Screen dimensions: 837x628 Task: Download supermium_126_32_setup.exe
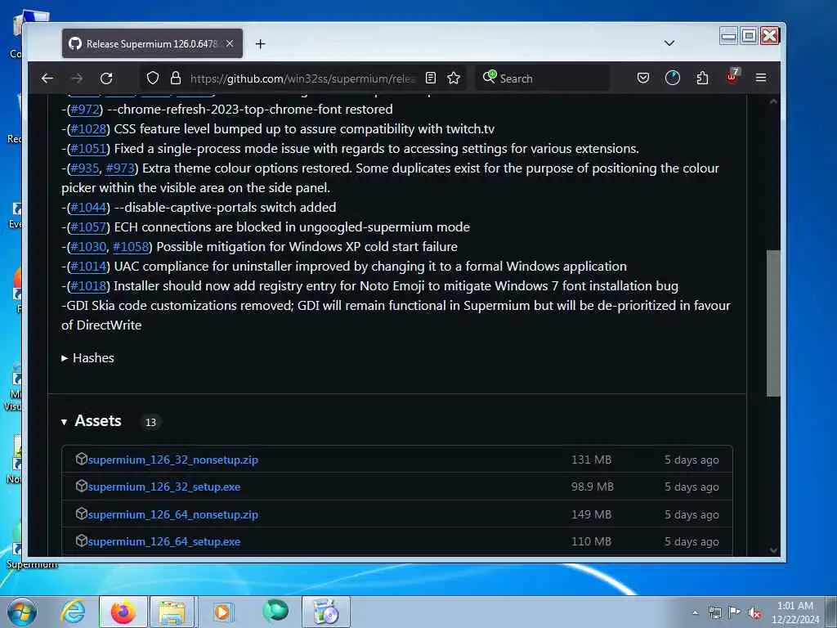pos(164,487)
